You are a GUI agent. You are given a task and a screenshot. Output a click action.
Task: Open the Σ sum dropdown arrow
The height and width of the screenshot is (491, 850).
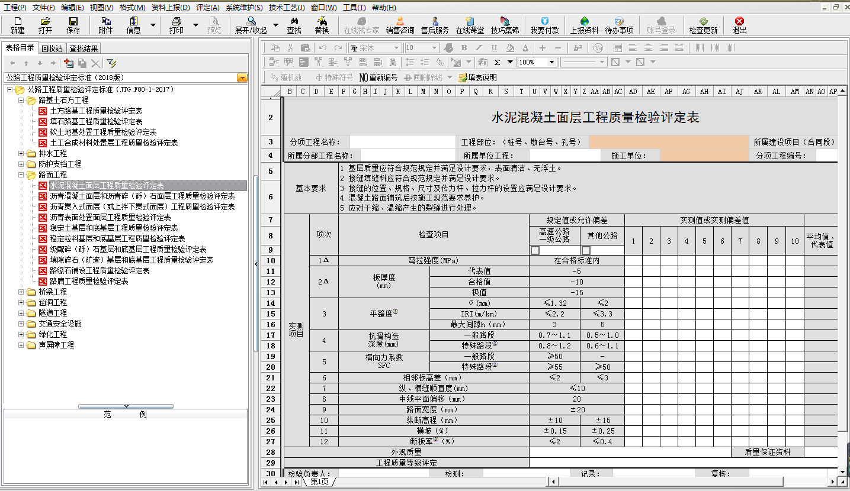click(x=509, y=62)
